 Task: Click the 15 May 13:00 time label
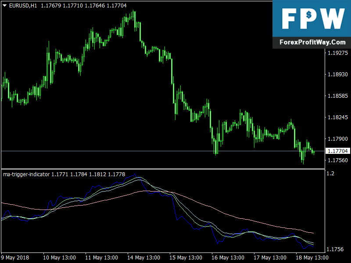point(186,258)
